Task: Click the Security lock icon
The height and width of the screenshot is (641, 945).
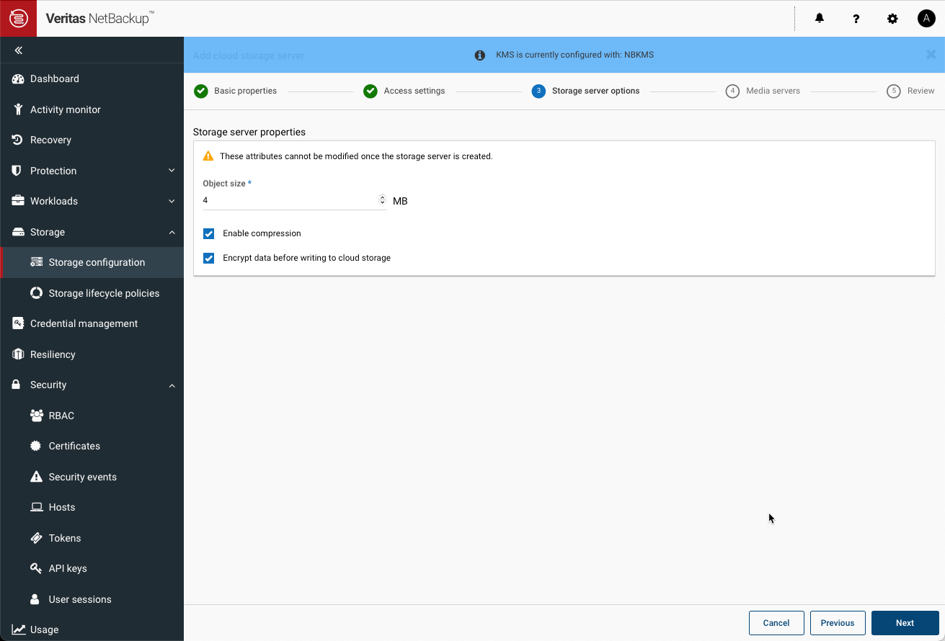Action: coord(17,385)
